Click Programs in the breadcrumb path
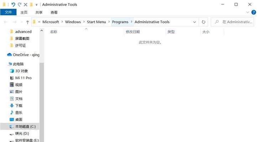Image resolution: width=257 pixels, height=142 pixels. pyautogui.click(x=120, y=22)
